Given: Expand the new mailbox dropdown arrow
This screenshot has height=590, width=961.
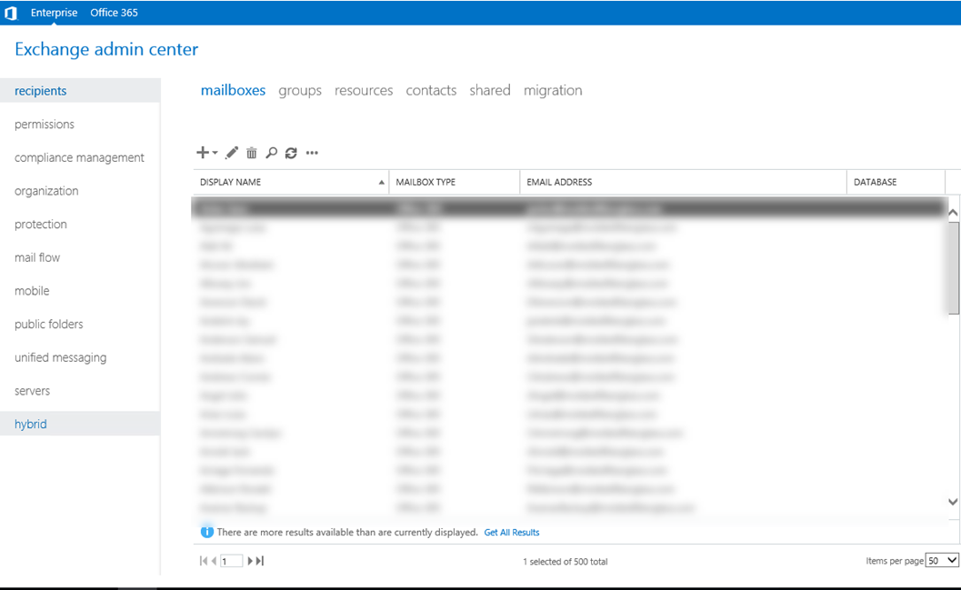Looking at the screenshot, I should (x=215, y=153).
